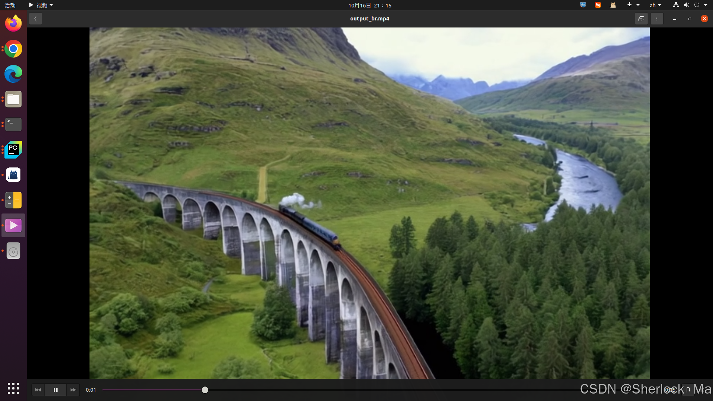
Task: Click the volume speaker tray icon
Action: 686,5
